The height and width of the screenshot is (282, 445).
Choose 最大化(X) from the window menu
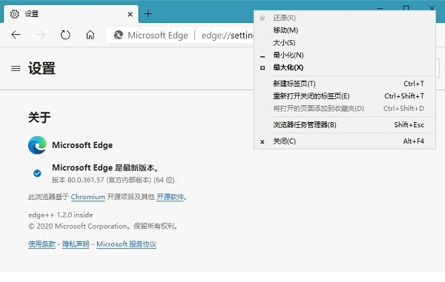click(x=345, y=67)
